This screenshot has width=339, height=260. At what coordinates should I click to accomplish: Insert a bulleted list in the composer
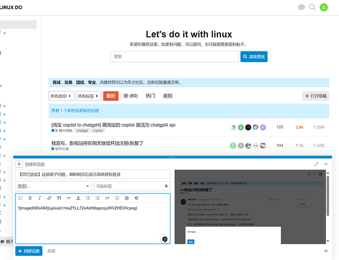88,198
